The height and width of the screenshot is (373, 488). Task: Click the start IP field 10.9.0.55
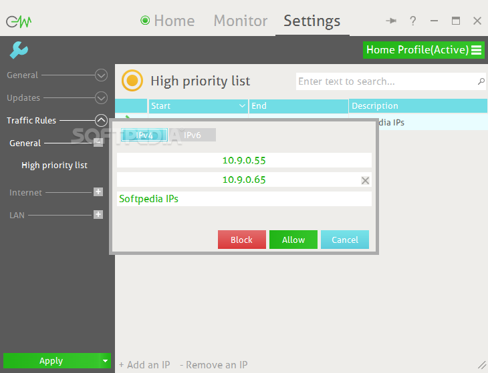tap(244, 160)
